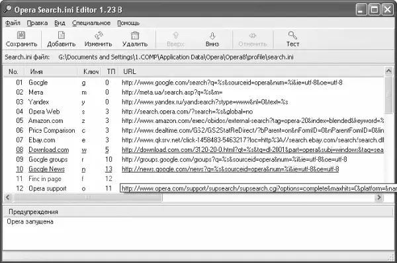Click the Изменить (Edit) toolbar icon
Viewport: 397px width, 263px height.
coord(99,36)
